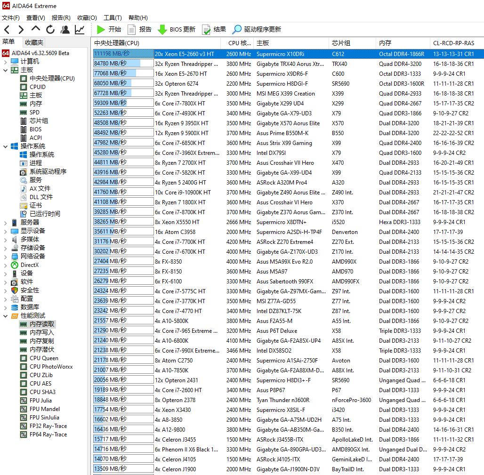Select the Xeon E5-2660 v3 result row

point(184,54)
